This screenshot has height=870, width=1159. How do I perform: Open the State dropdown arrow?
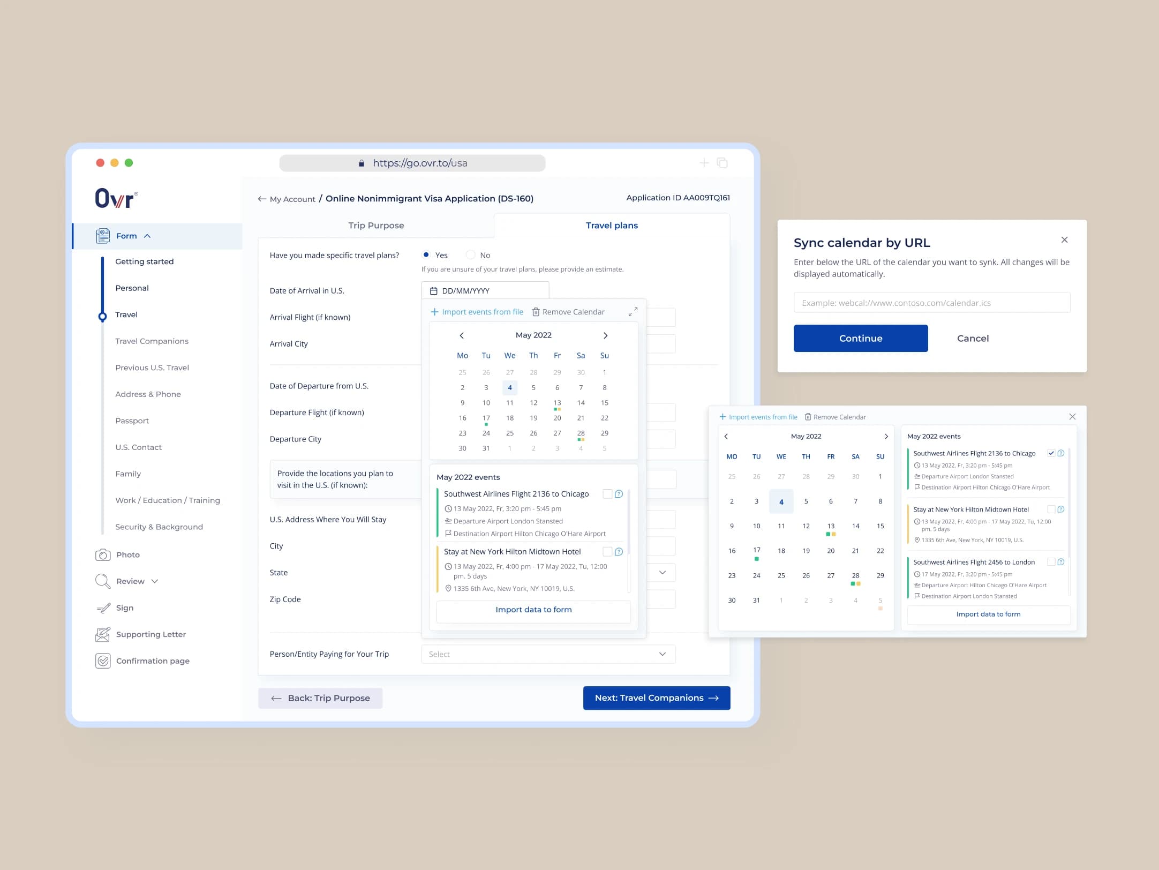tap(663, 573)
